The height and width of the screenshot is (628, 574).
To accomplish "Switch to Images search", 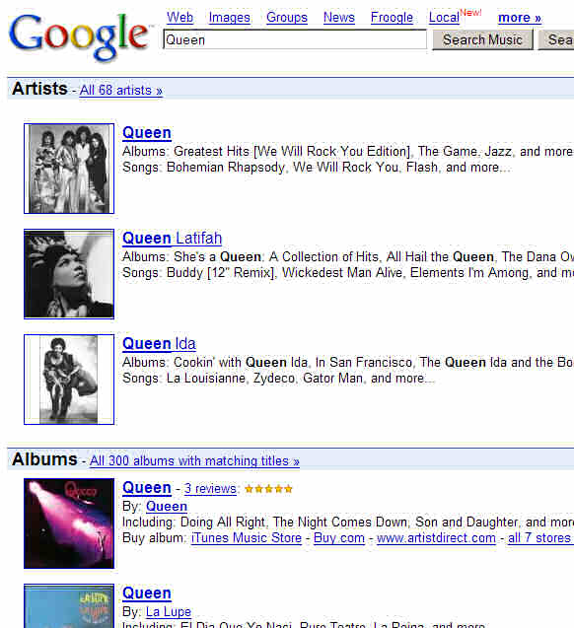I will [230, 17].
